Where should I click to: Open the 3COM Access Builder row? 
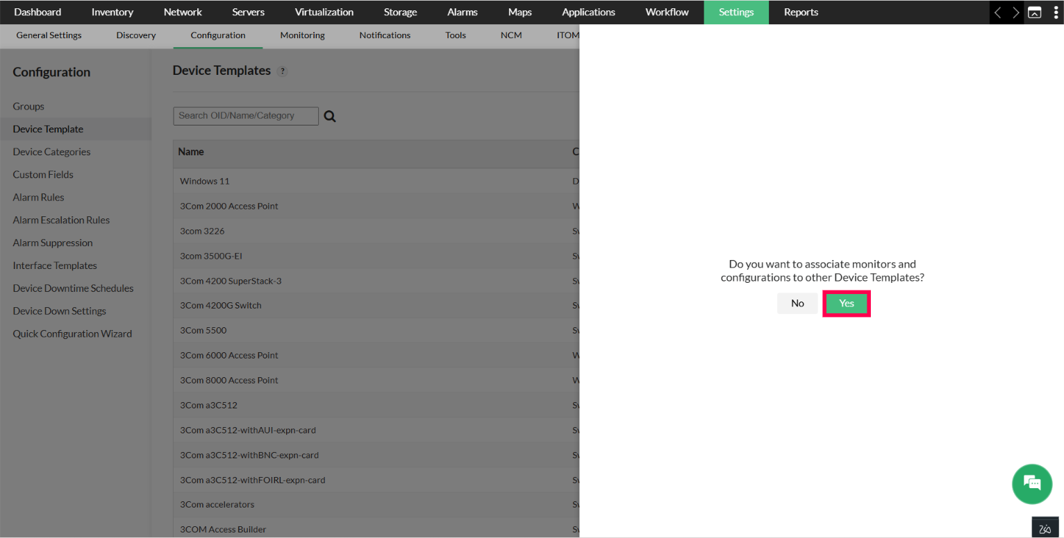[376, 528]
